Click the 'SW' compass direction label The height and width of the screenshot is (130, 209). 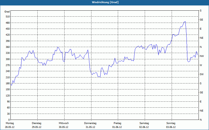[202, 74]
